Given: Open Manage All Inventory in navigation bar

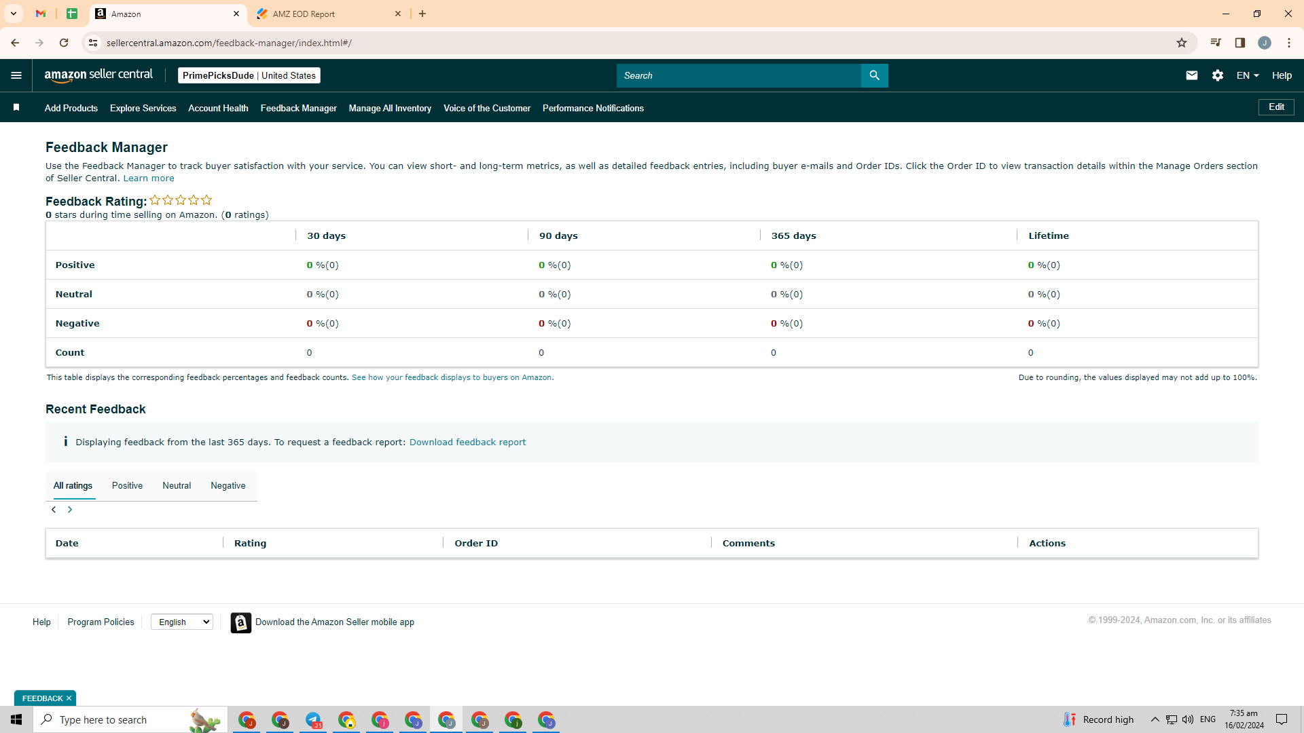Looking at the screenshot, I should coord(390,108).
